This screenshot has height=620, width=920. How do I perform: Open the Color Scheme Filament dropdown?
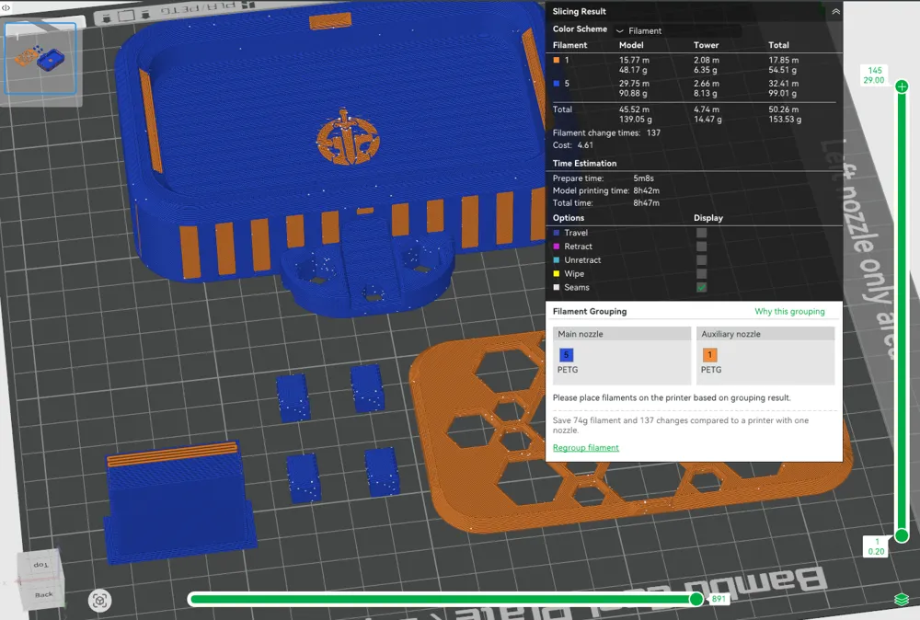pyautogui.click(x=678, y=30)
